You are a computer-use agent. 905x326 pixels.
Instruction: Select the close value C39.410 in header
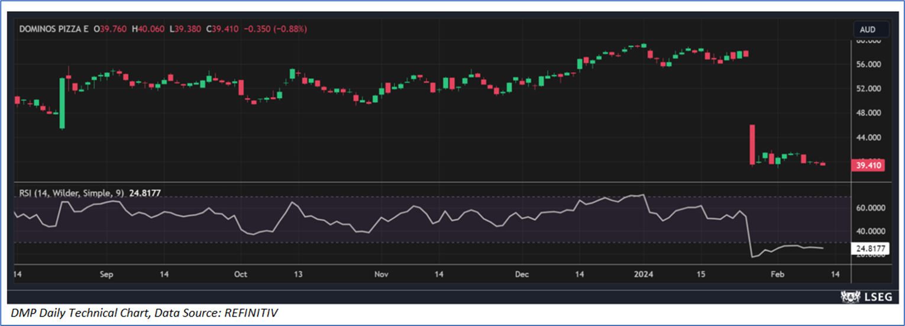tap(222, 28)
